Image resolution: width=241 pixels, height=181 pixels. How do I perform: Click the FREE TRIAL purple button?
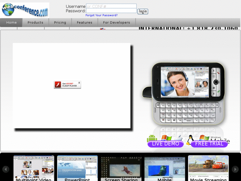coord(209,144)
